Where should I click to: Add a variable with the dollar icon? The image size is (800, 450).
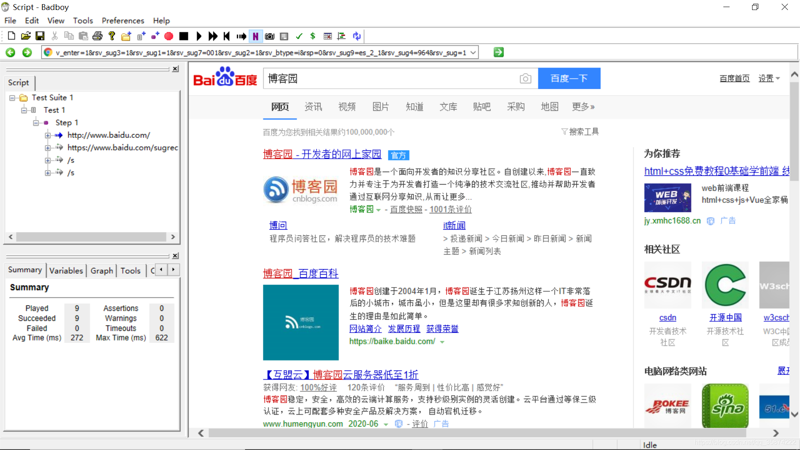313,36
